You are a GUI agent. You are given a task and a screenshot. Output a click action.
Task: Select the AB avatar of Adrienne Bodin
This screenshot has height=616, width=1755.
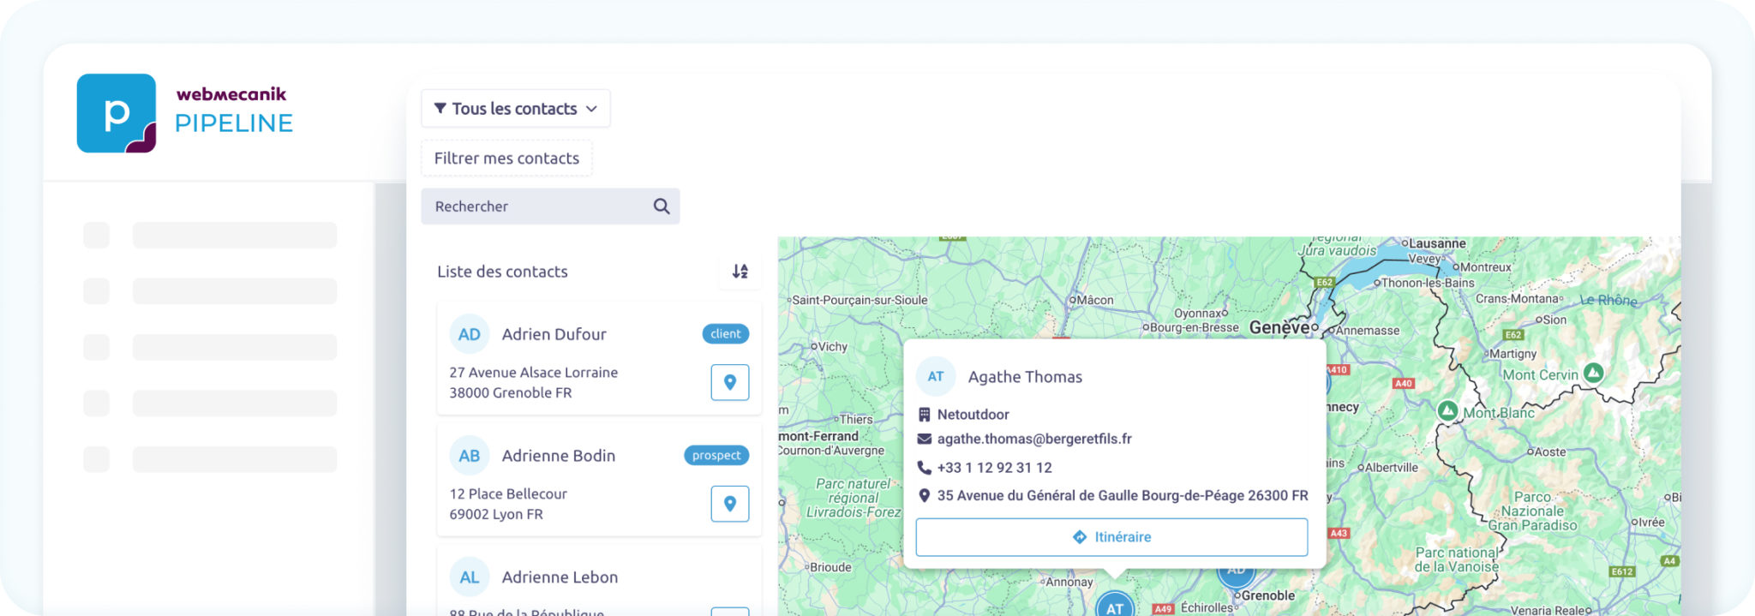[x=470, y=456]
